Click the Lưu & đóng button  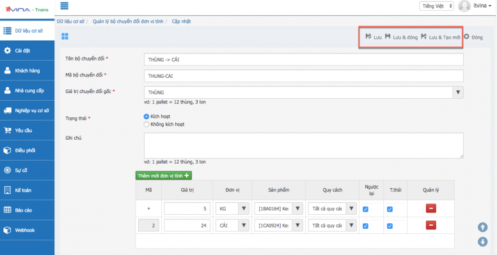tap(401, 37)
